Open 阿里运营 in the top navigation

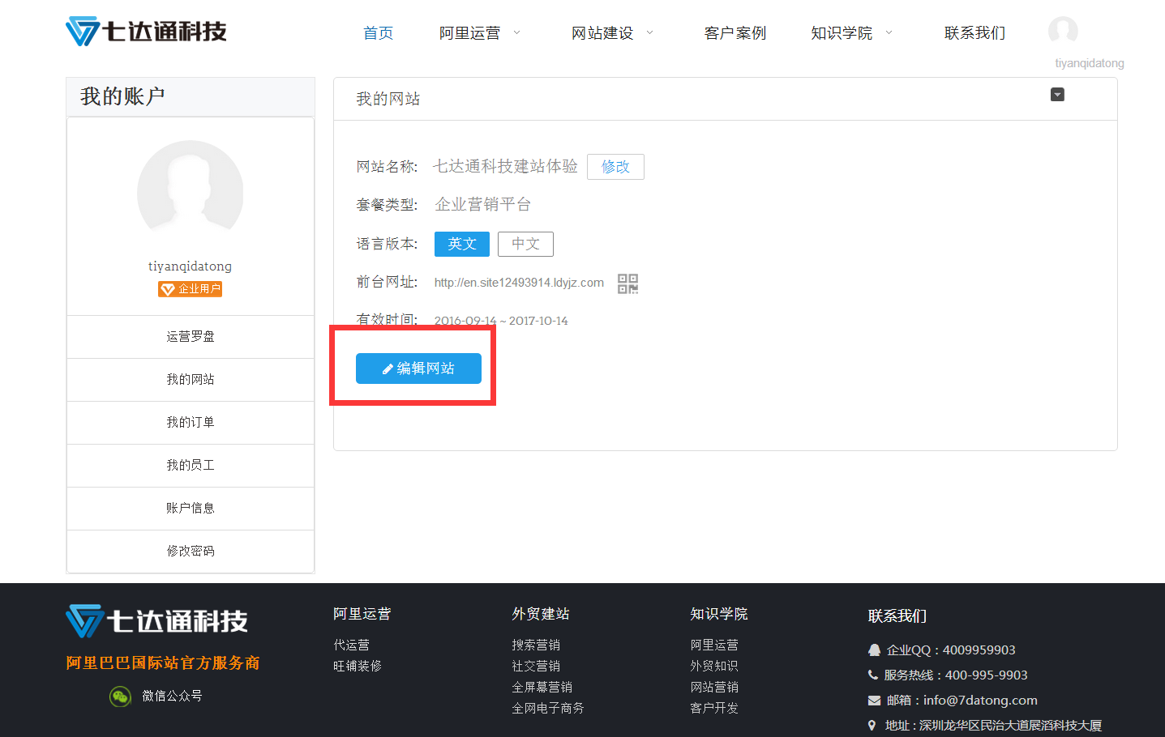[x=470, y=33]
